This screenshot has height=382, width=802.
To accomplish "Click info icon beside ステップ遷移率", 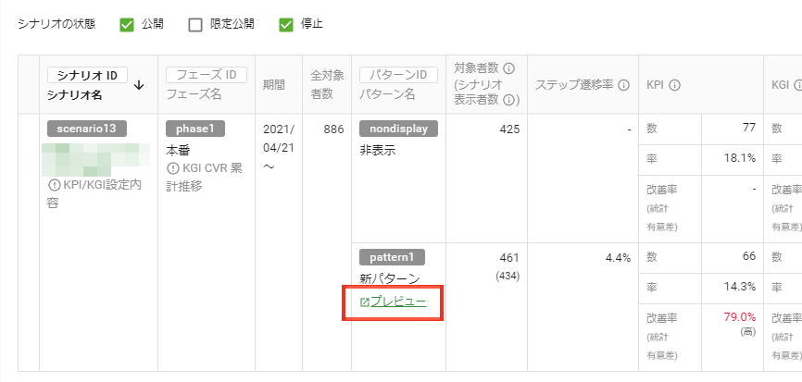I will 623,85.
